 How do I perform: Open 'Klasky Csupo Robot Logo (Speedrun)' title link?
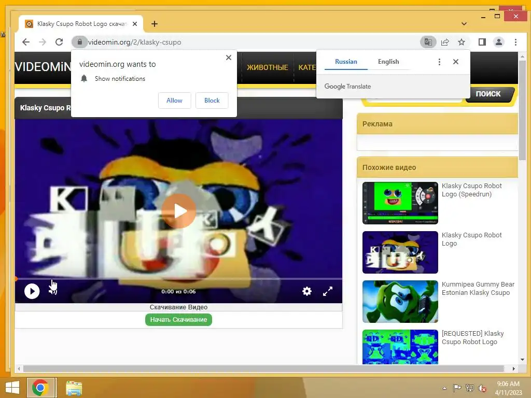pyautogui.click(x=471, y=190)
